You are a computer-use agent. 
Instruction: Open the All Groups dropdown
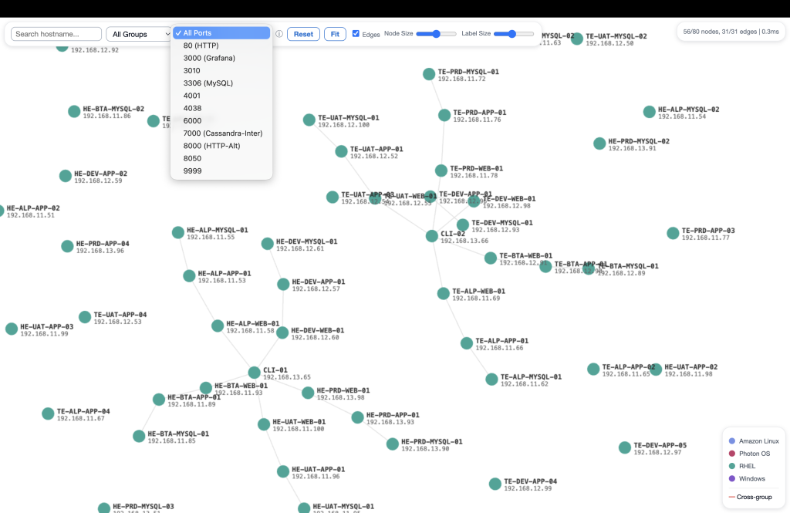click(139, 34)
